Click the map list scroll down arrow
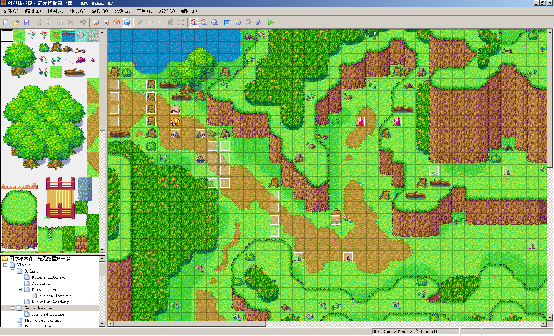 (102, 324)
